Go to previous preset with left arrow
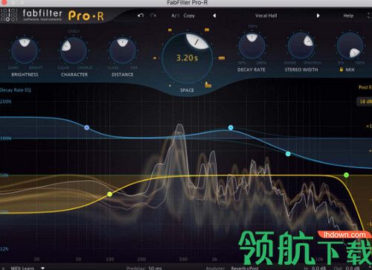The width and height of the screenshot is (372, 270). [214, 16]
